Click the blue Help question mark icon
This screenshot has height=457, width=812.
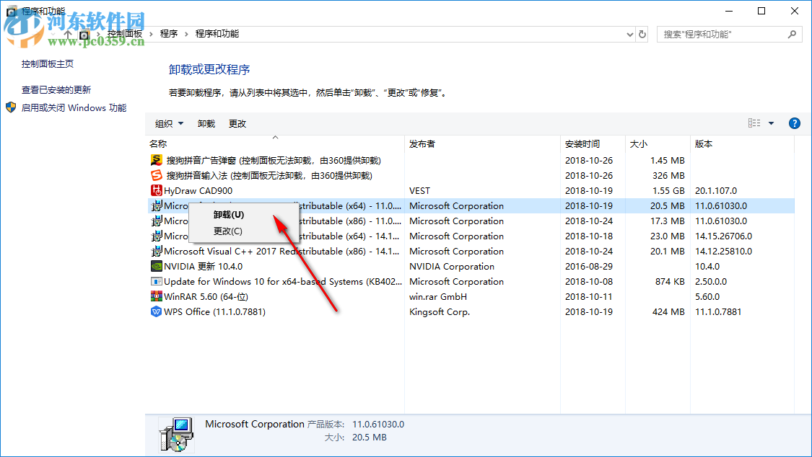[794, 123]
